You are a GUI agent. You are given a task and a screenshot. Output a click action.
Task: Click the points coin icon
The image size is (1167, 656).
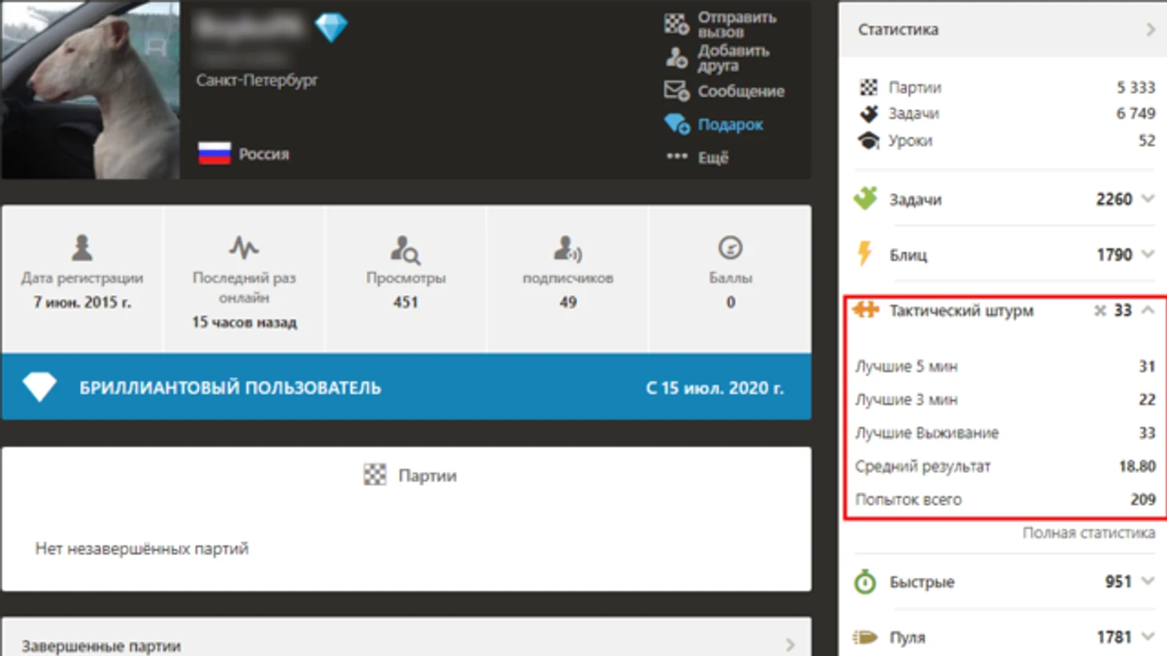tap(730, 248)
